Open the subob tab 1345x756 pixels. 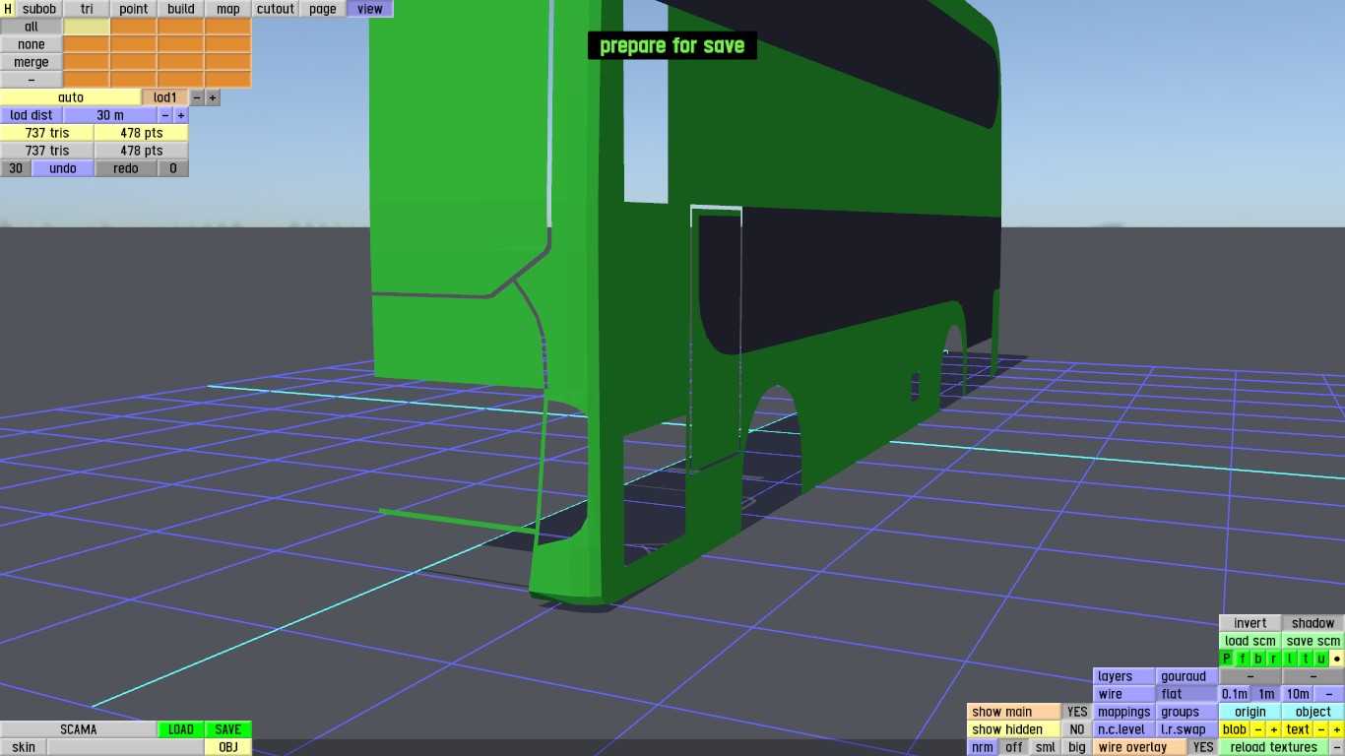[39, 9]
